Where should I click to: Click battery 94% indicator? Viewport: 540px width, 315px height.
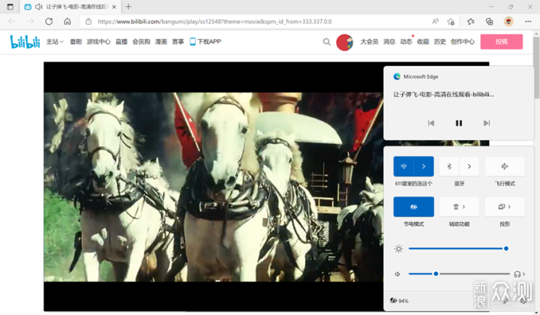pyautogui.click(x=399, y=301)
